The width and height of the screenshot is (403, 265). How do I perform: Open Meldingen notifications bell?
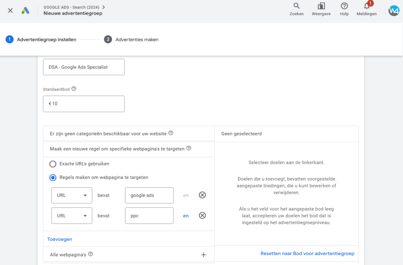(x=366, y=6)
